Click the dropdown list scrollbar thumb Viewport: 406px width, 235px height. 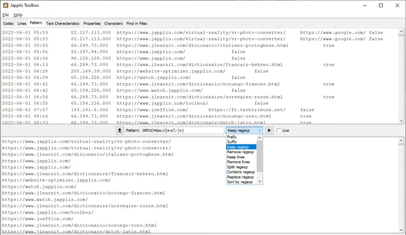click(x=260, y=156)
